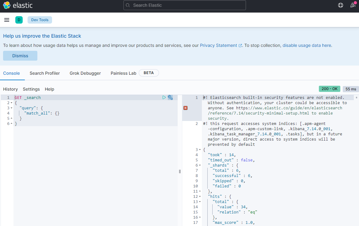
Task: Open the Painless Lab tab
Action: [123, 73]
